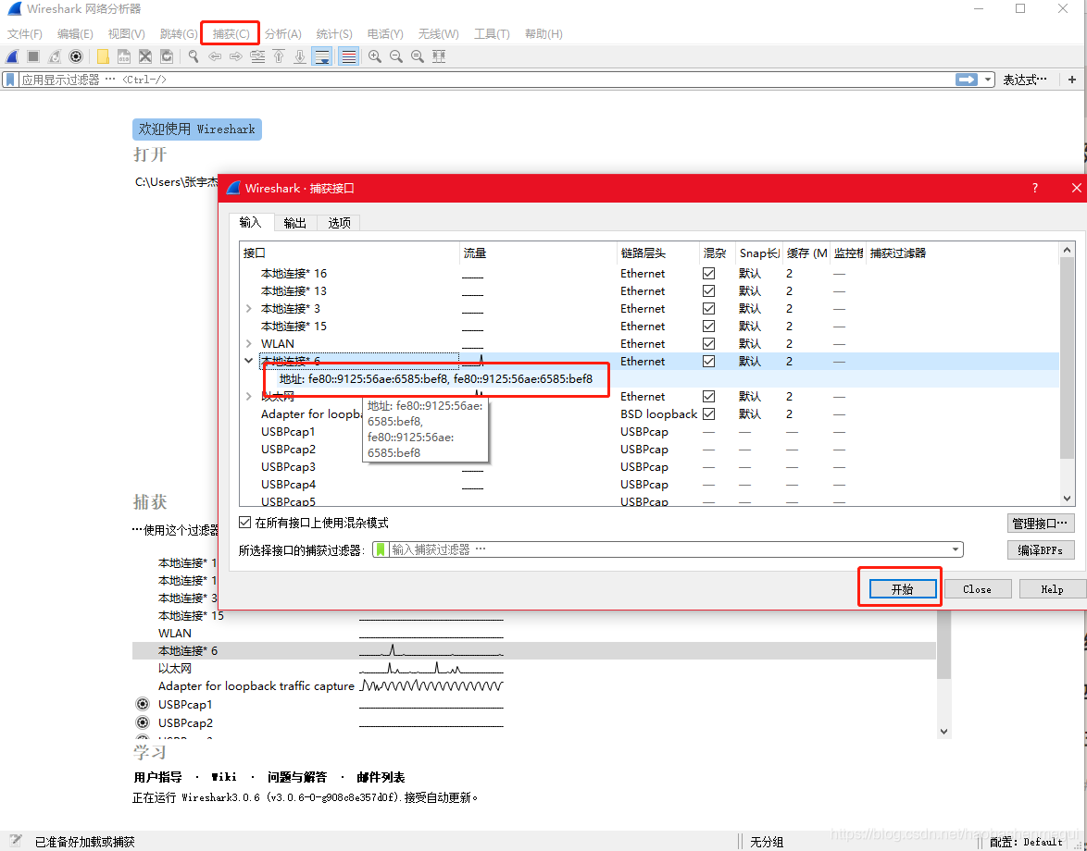Click zoom out toolbar icon
The image size is (1087, 851).
click(396, 56)
